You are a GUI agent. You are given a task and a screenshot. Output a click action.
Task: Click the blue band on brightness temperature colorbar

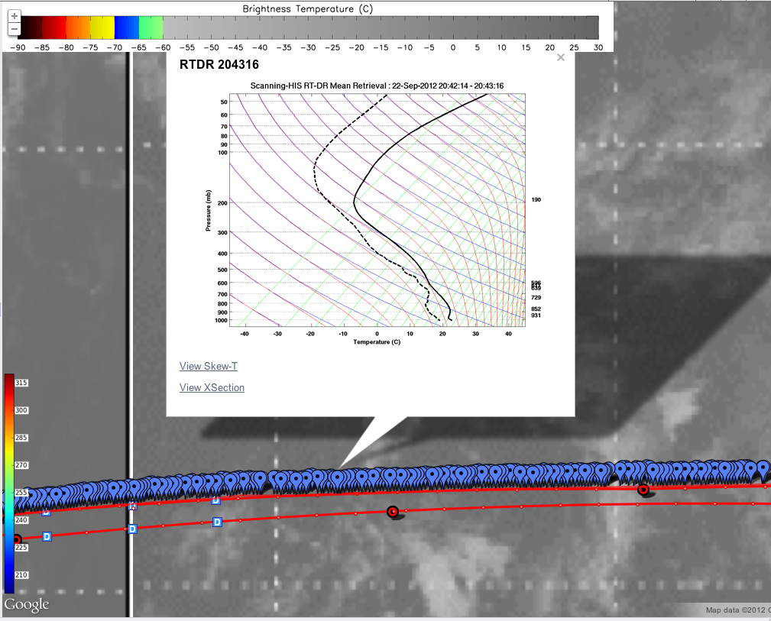pyautogui.click(x=126, y=28)
